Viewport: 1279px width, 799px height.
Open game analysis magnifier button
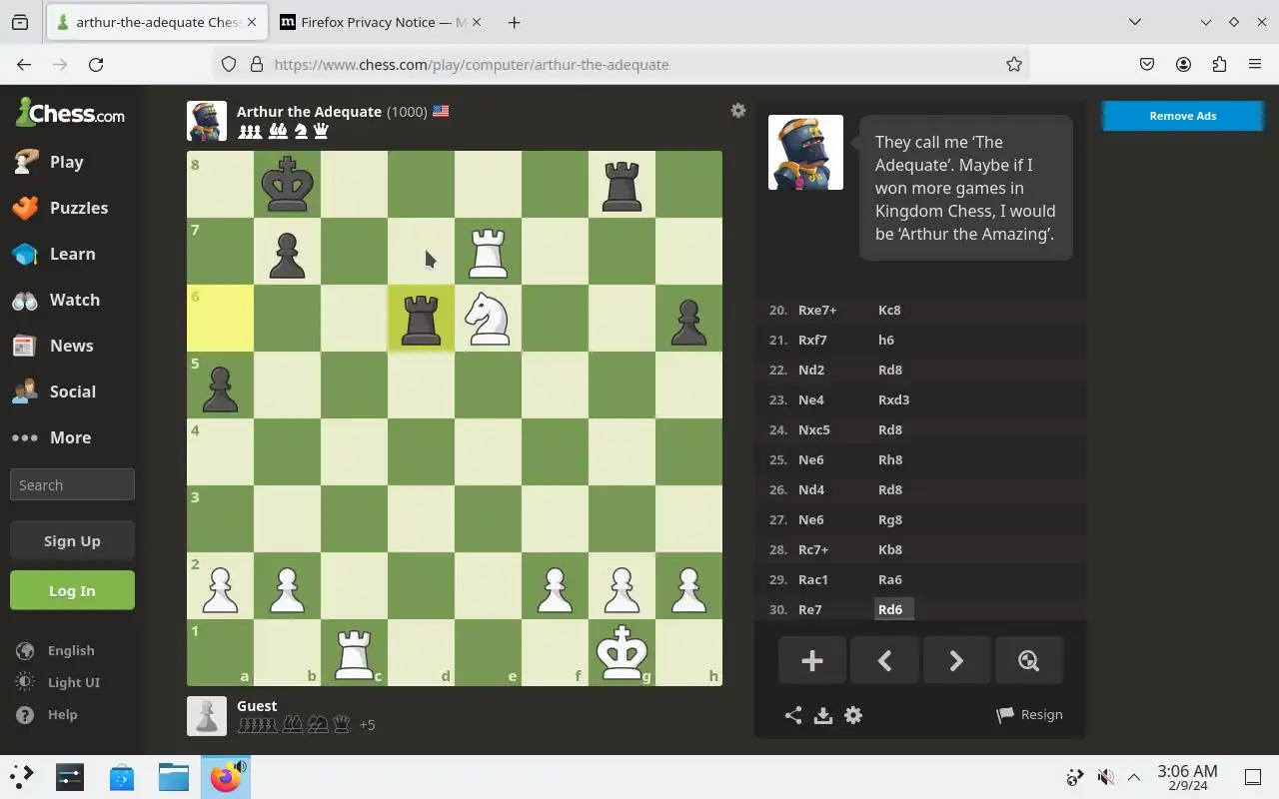point(1028,660)
